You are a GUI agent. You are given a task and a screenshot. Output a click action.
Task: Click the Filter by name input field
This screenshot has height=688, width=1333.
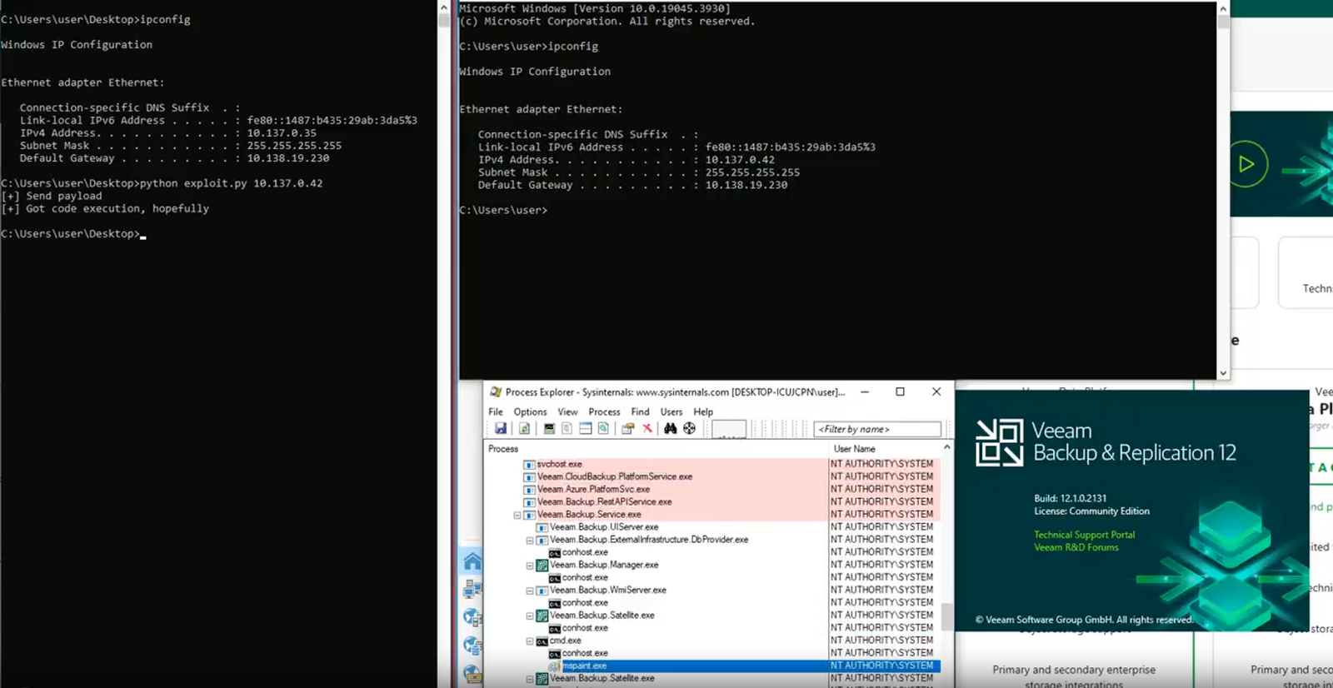click(x=876, y=429)
